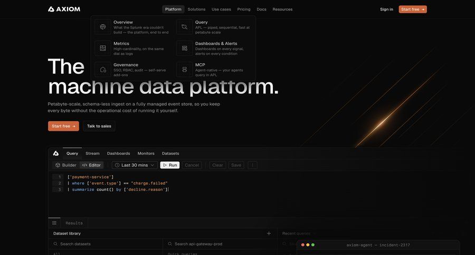Click the red terminal window dot
This screenshot has height=255, width=475.
(x=302, y=244)
